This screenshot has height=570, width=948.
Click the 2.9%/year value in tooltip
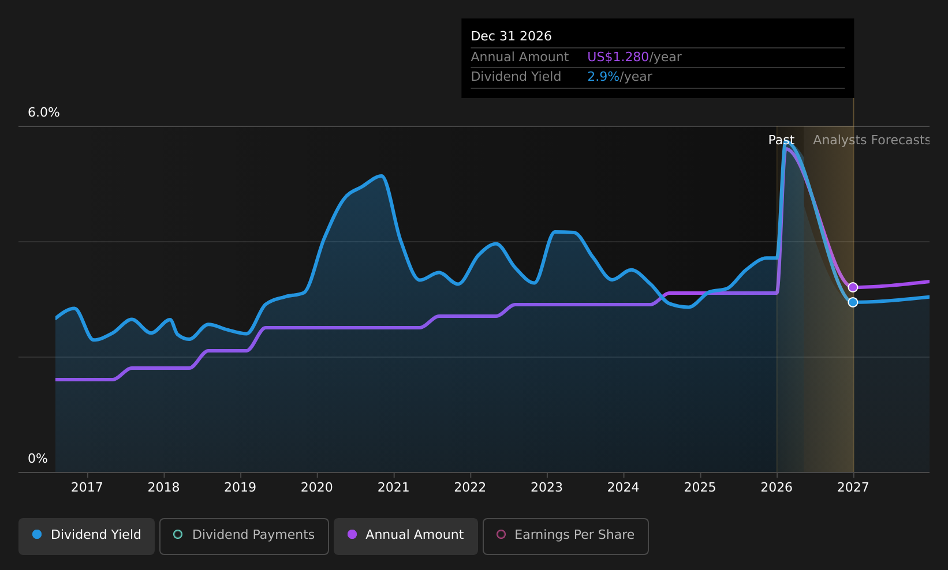coord(619,77)
